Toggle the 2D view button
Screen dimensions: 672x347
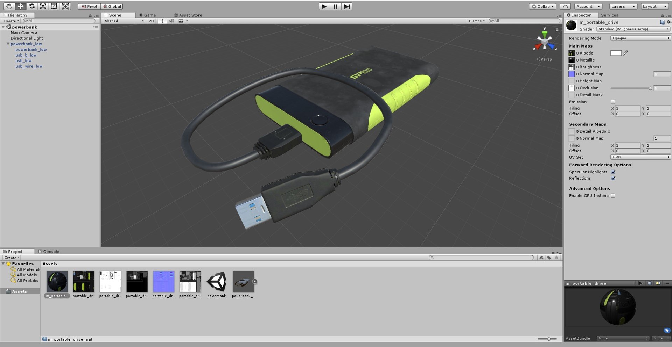pyautogui.click(x=151, y=21)
